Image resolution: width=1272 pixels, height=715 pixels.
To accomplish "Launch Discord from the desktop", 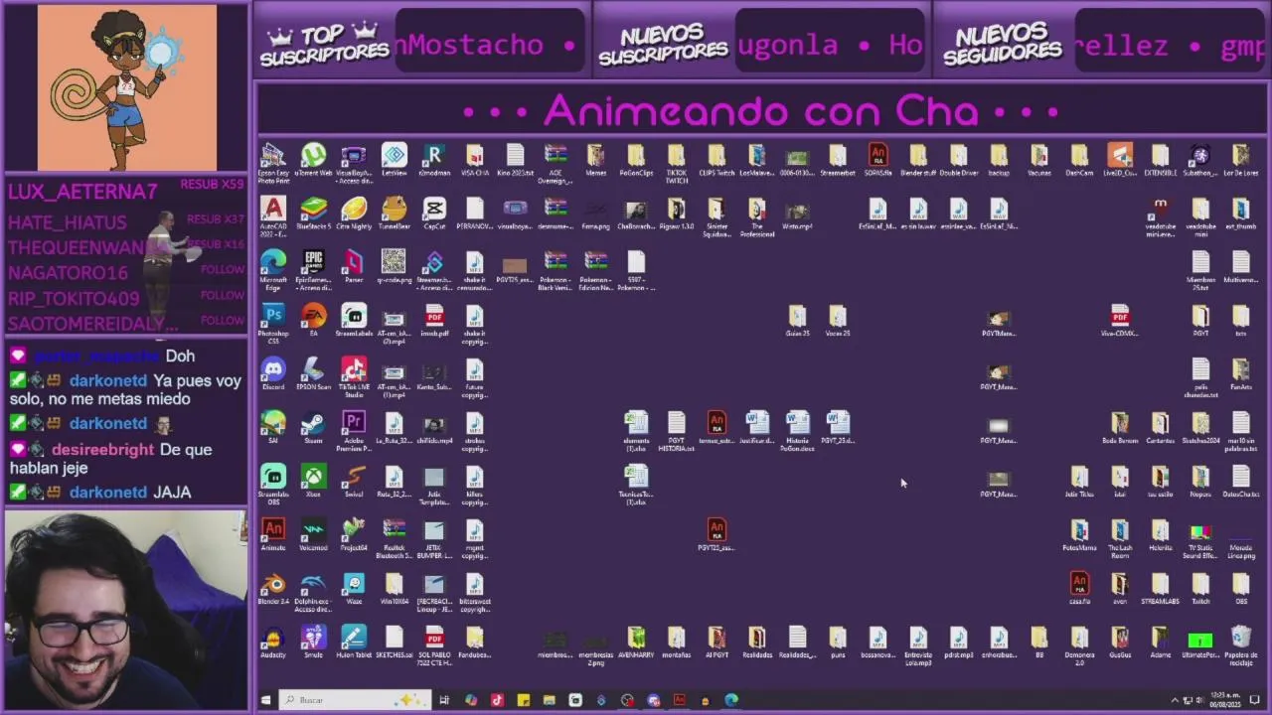I will pyautogui.click(x=273, y=375).
